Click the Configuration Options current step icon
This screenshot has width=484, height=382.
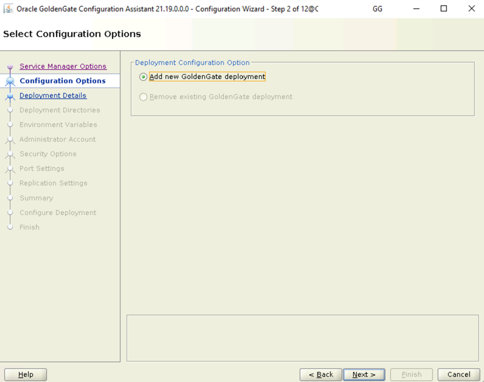[x=10, y=81]
